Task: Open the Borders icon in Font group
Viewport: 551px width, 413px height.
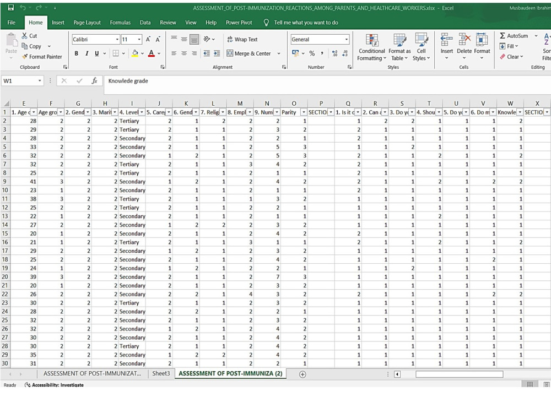Action: click(x=116, y=53)
